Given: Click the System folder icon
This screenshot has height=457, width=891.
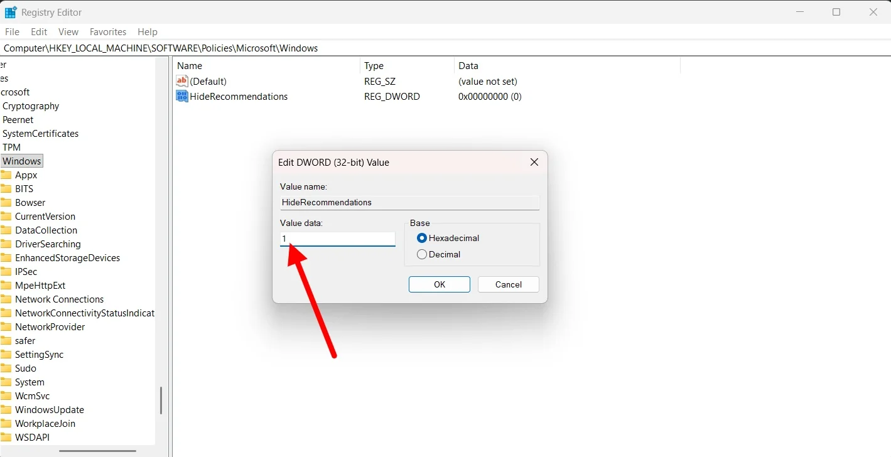Looking at the screenshot, I should click(6, 382).
